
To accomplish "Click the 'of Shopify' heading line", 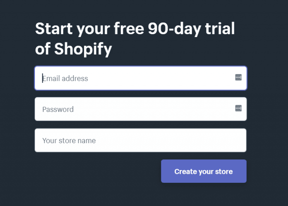I will coord(73,49).
